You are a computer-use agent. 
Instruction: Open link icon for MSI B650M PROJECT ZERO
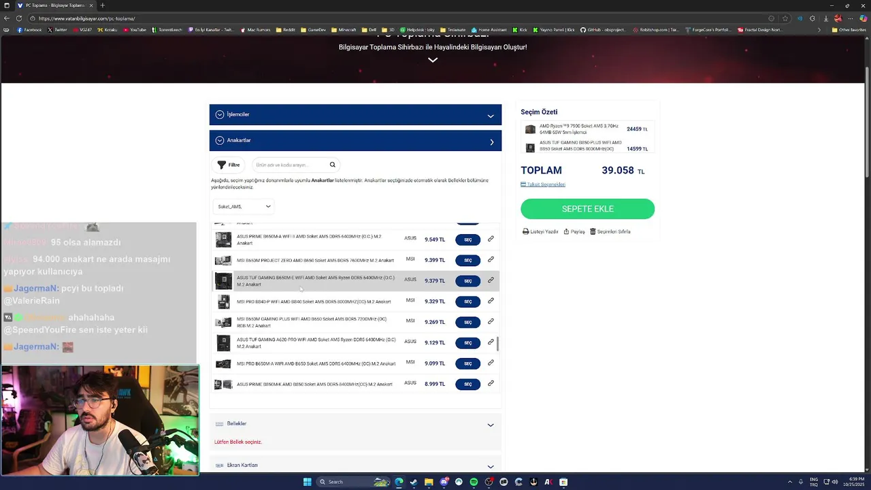click(491, 259)
